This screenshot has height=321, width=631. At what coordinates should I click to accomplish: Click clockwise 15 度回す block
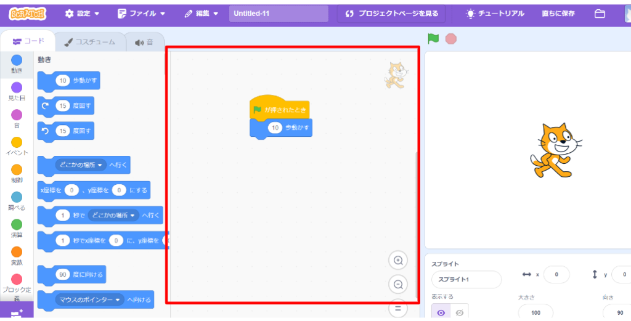(65, 106)
